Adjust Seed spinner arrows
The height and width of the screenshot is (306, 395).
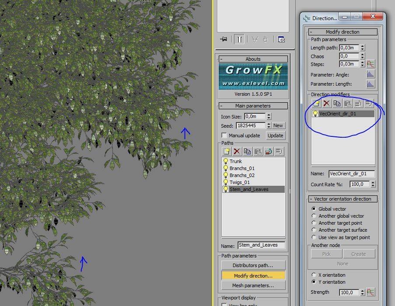click(269, 125)
